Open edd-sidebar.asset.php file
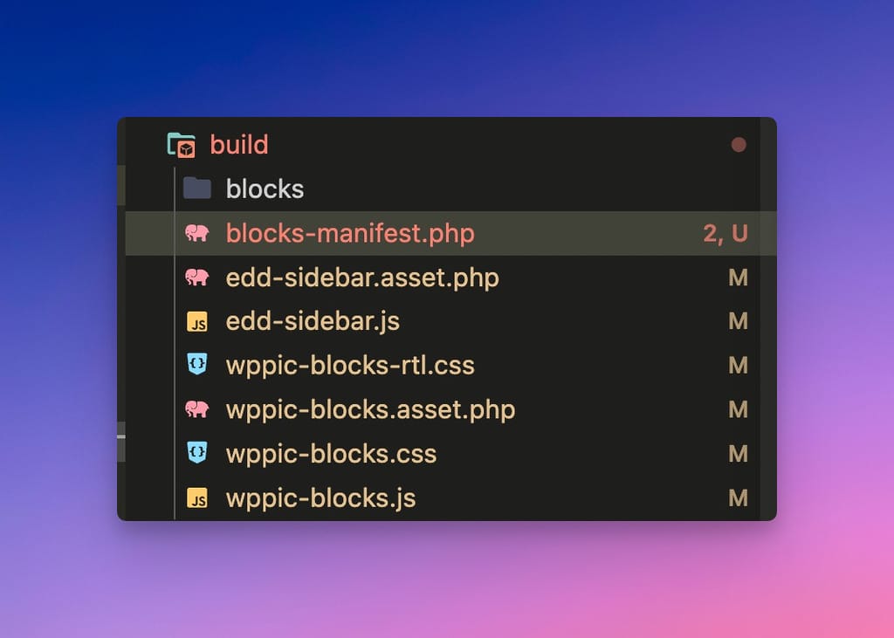The width and height of the screenshot is (894, 638). click(x=362, y=278)
